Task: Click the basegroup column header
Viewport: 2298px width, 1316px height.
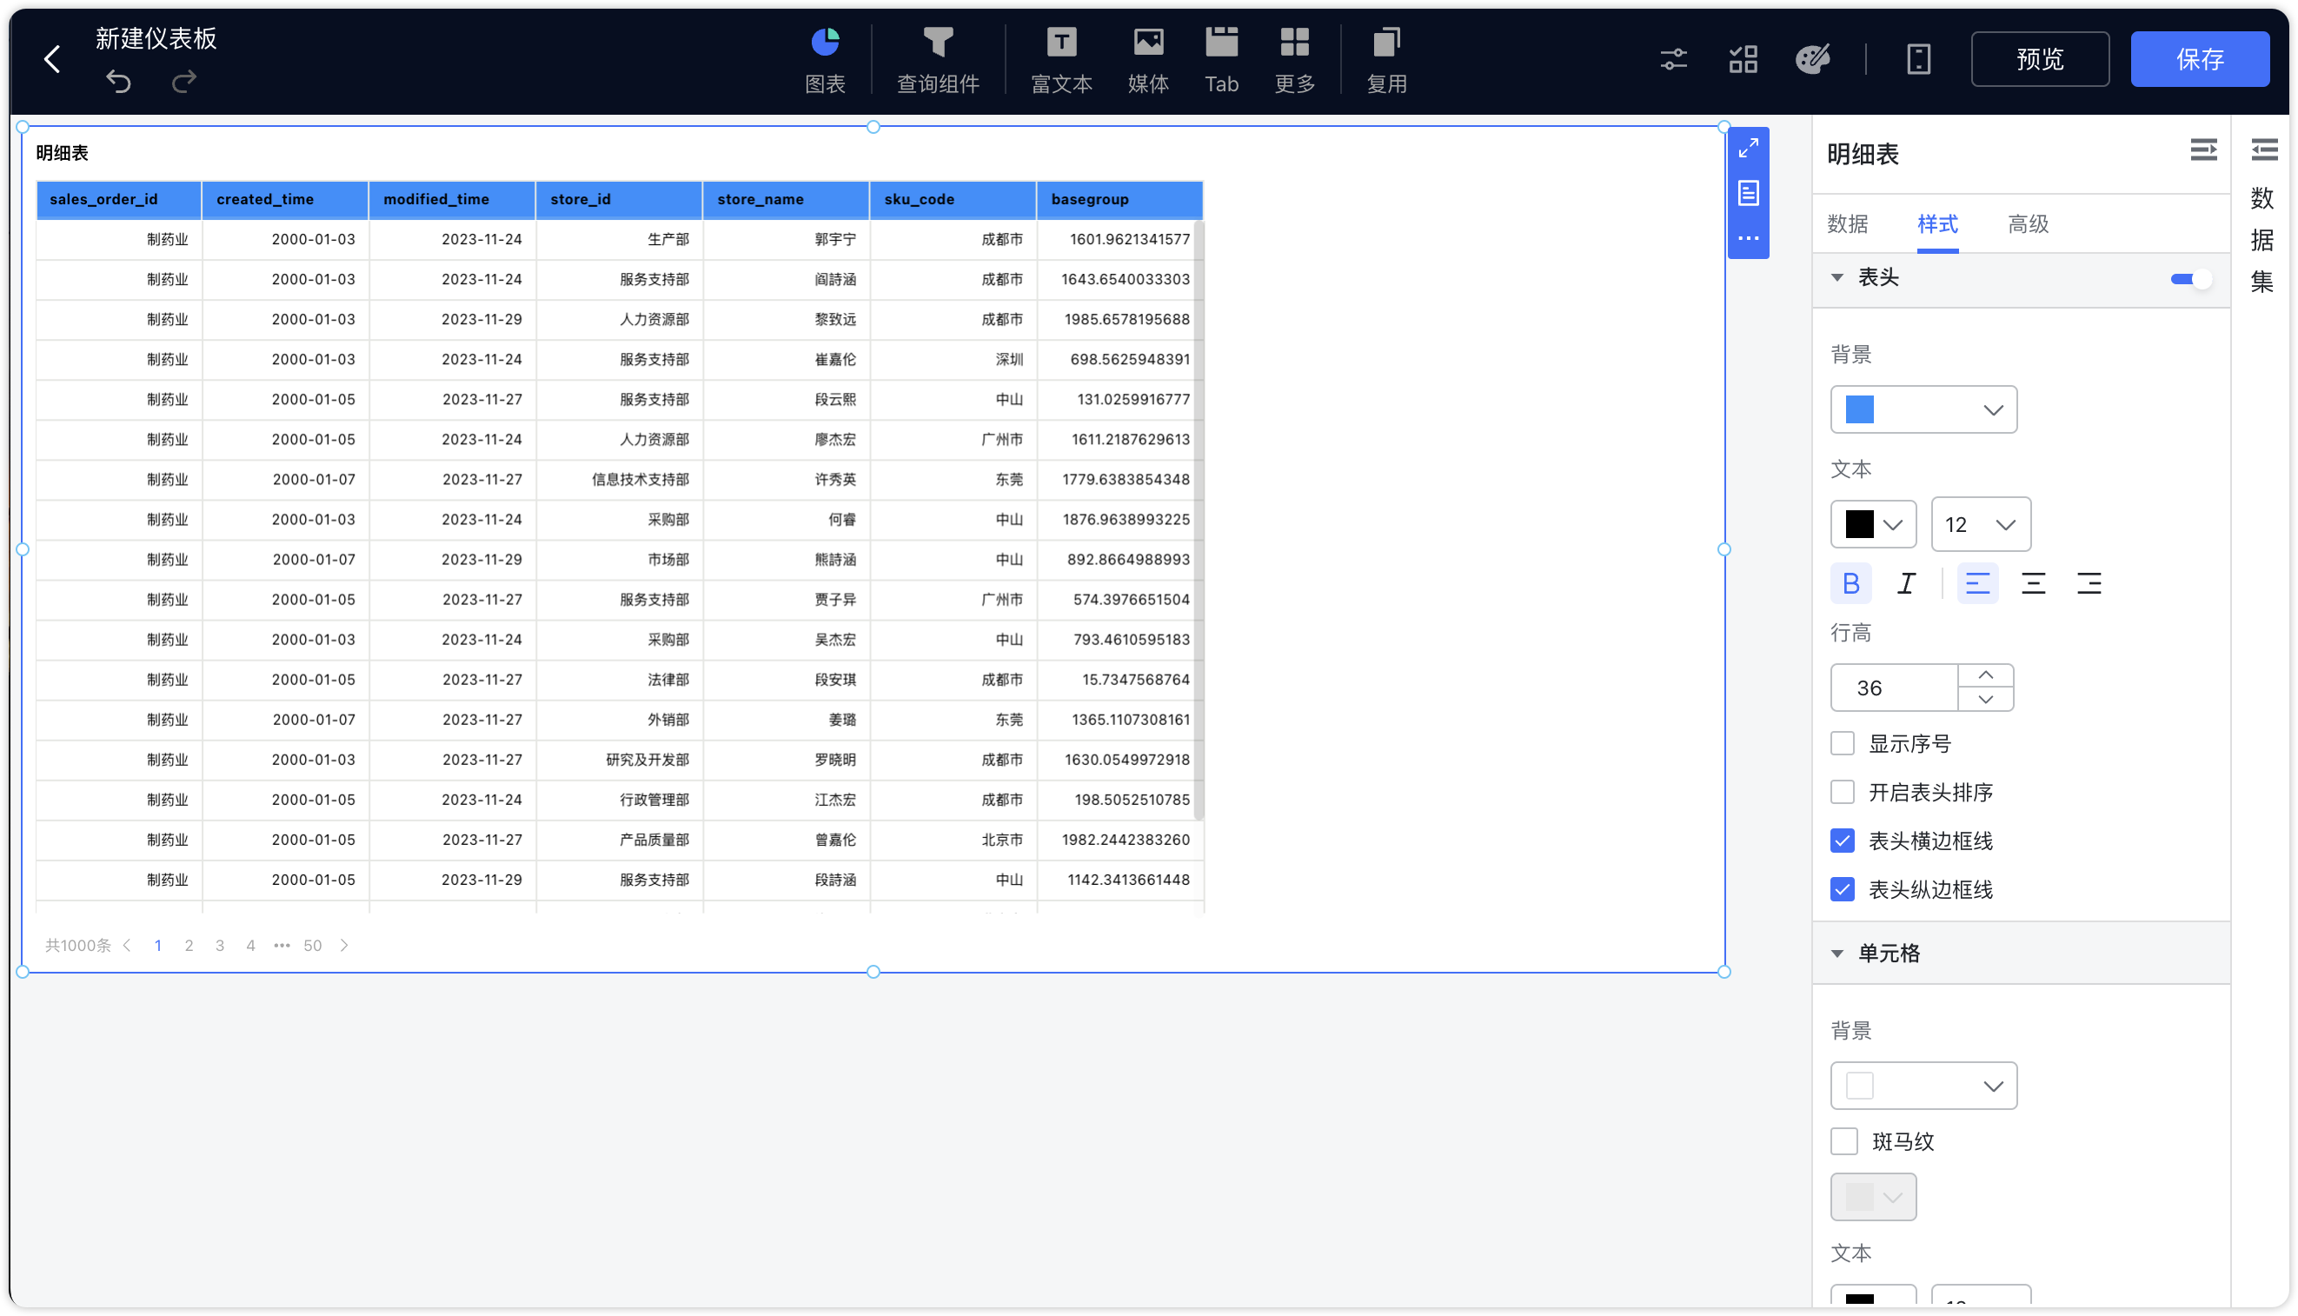Action: click(x=1119, y=200)
